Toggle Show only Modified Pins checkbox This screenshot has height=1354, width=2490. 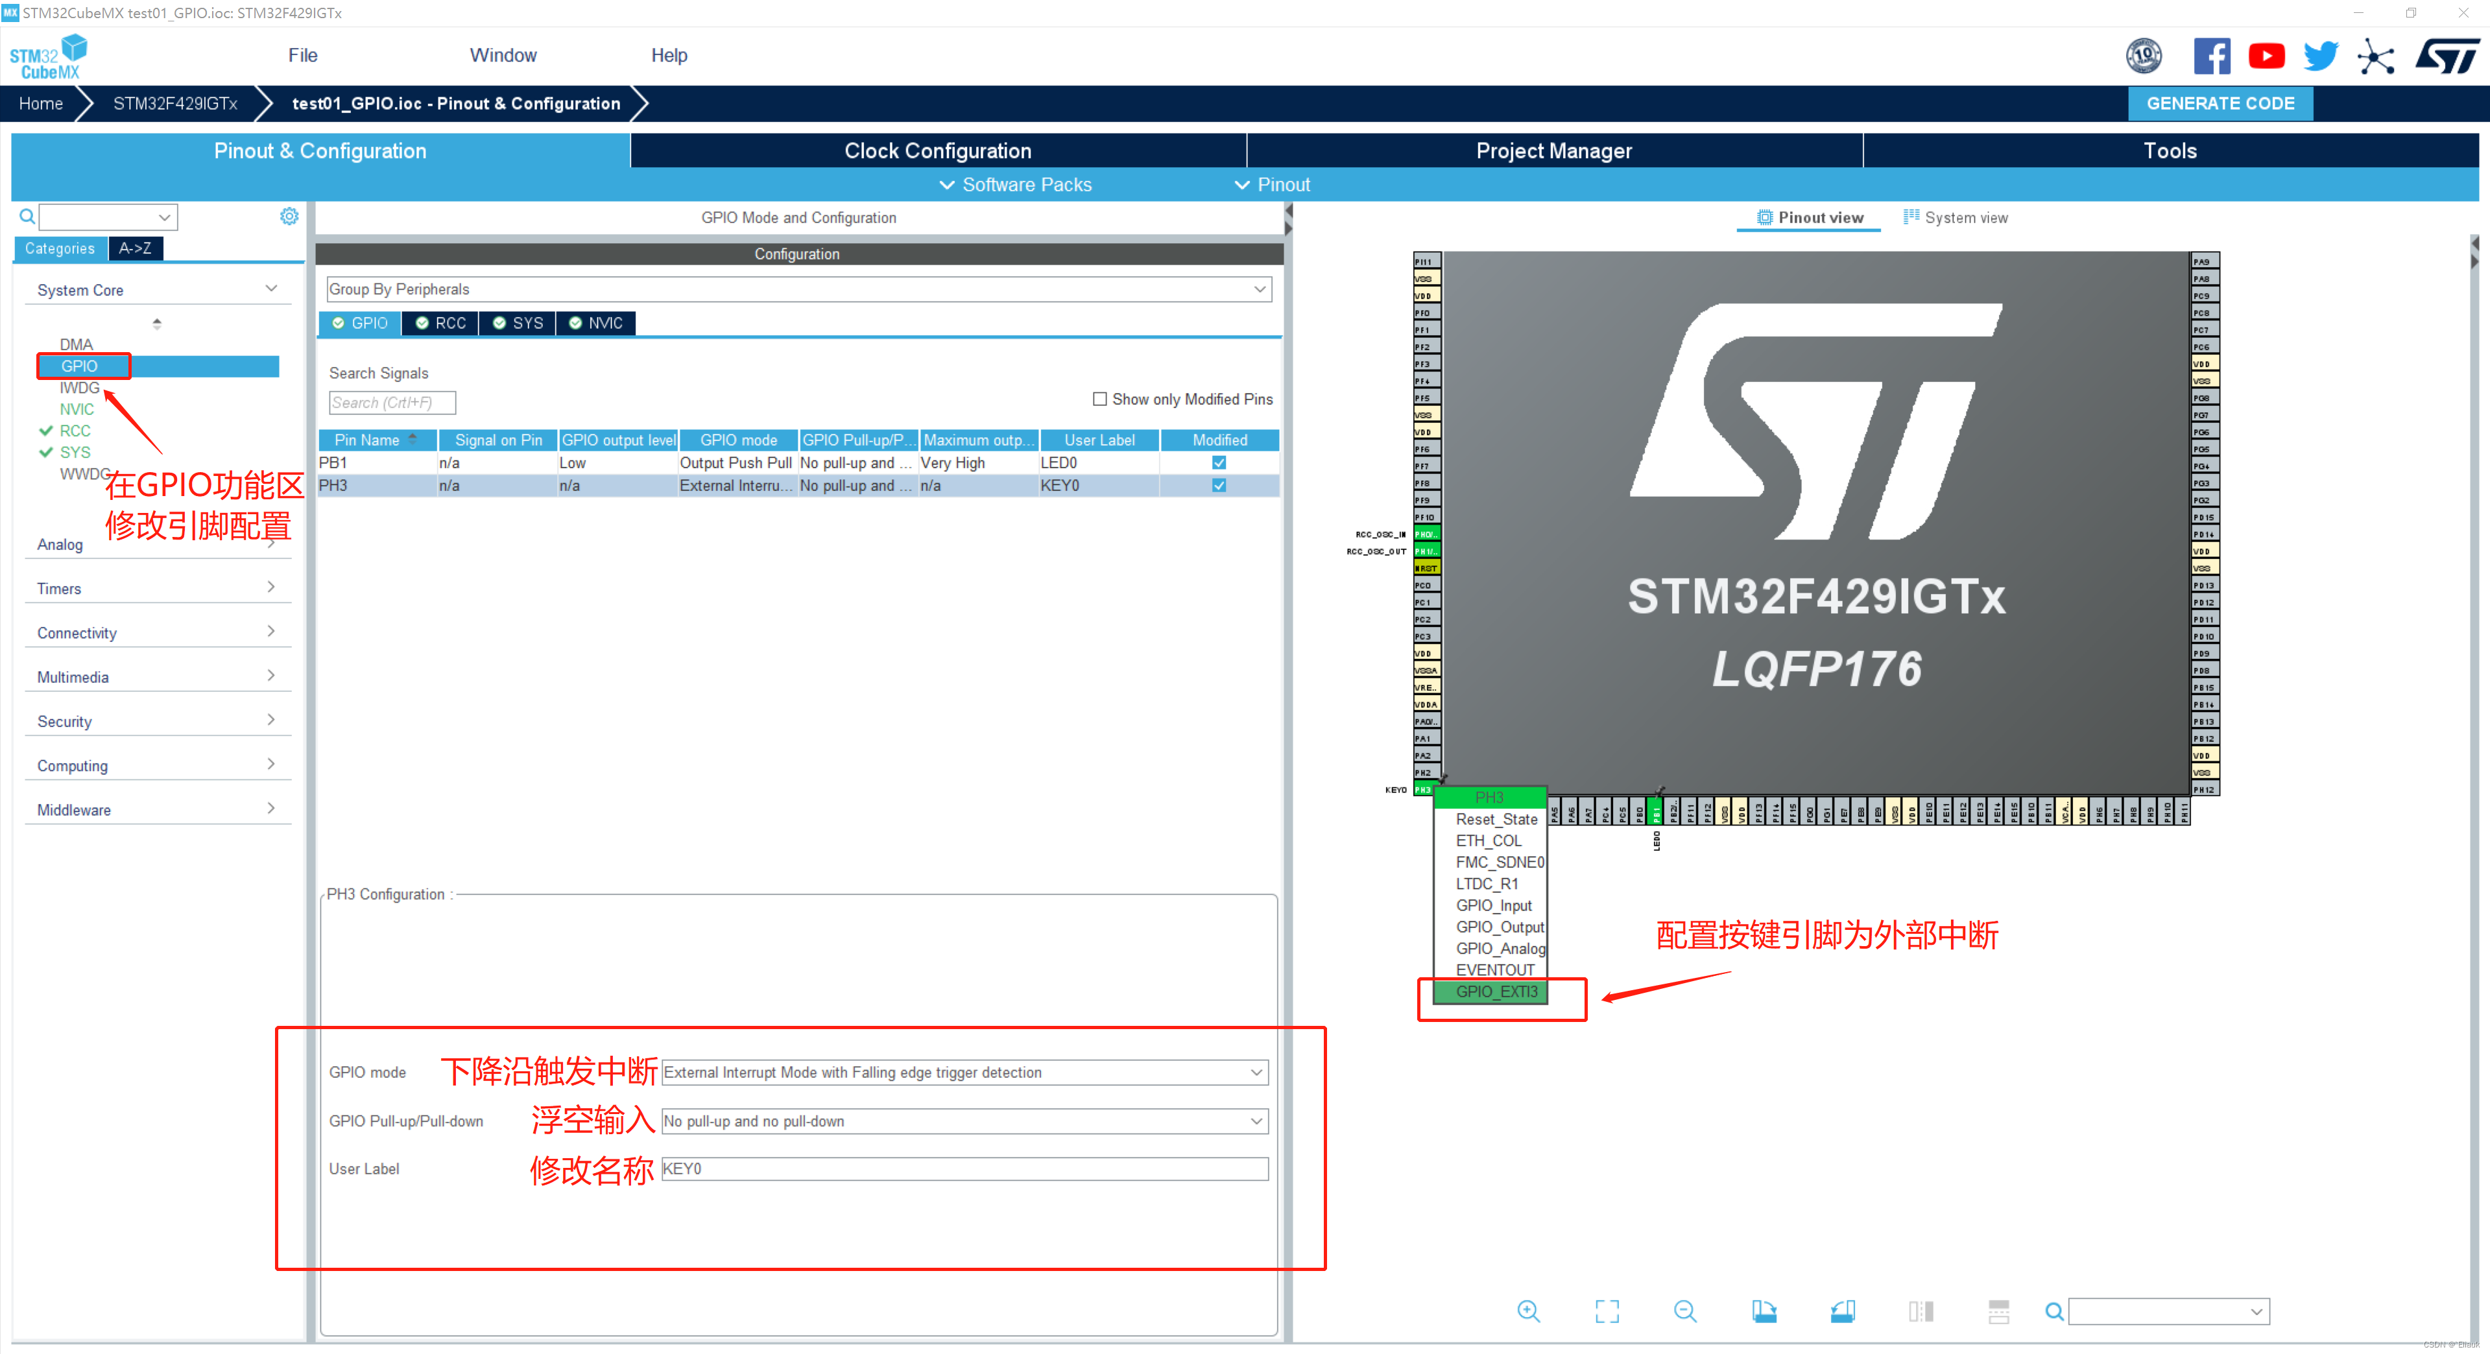tap(1099, 398)
